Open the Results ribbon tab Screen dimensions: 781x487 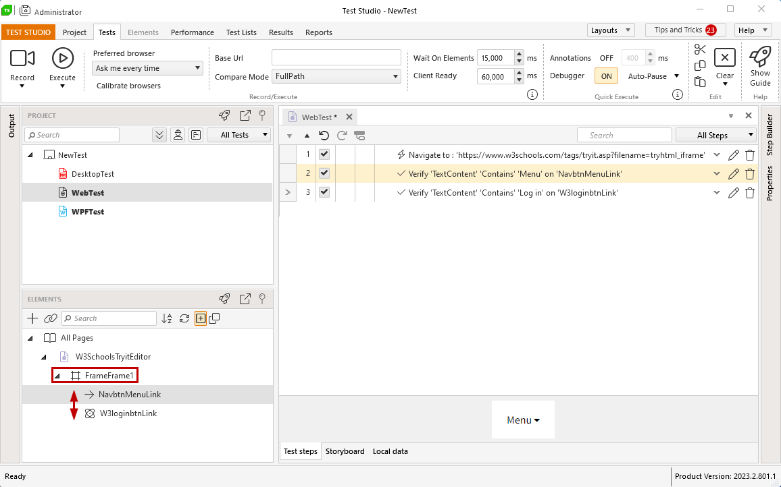click(281, 32)
